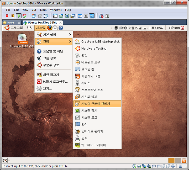Open the trash icon in bottom panel
189x170 pixels.
(184, 161)
